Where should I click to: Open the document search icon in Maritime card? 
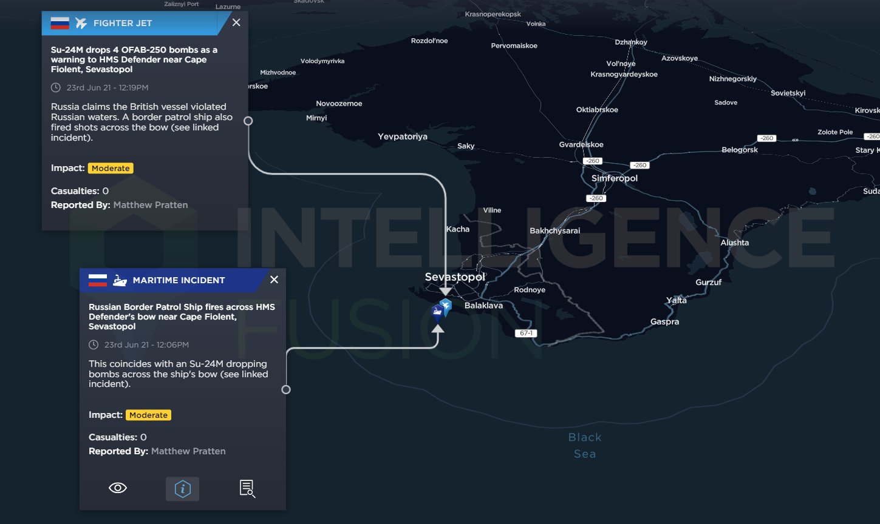click(247, 488)
